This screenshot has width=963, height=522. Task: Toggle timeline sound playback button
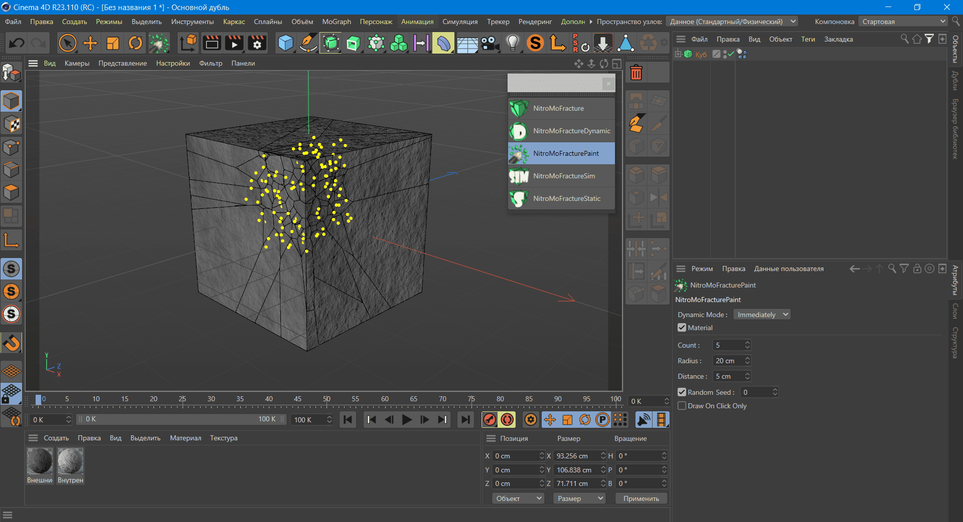point(644,420)
